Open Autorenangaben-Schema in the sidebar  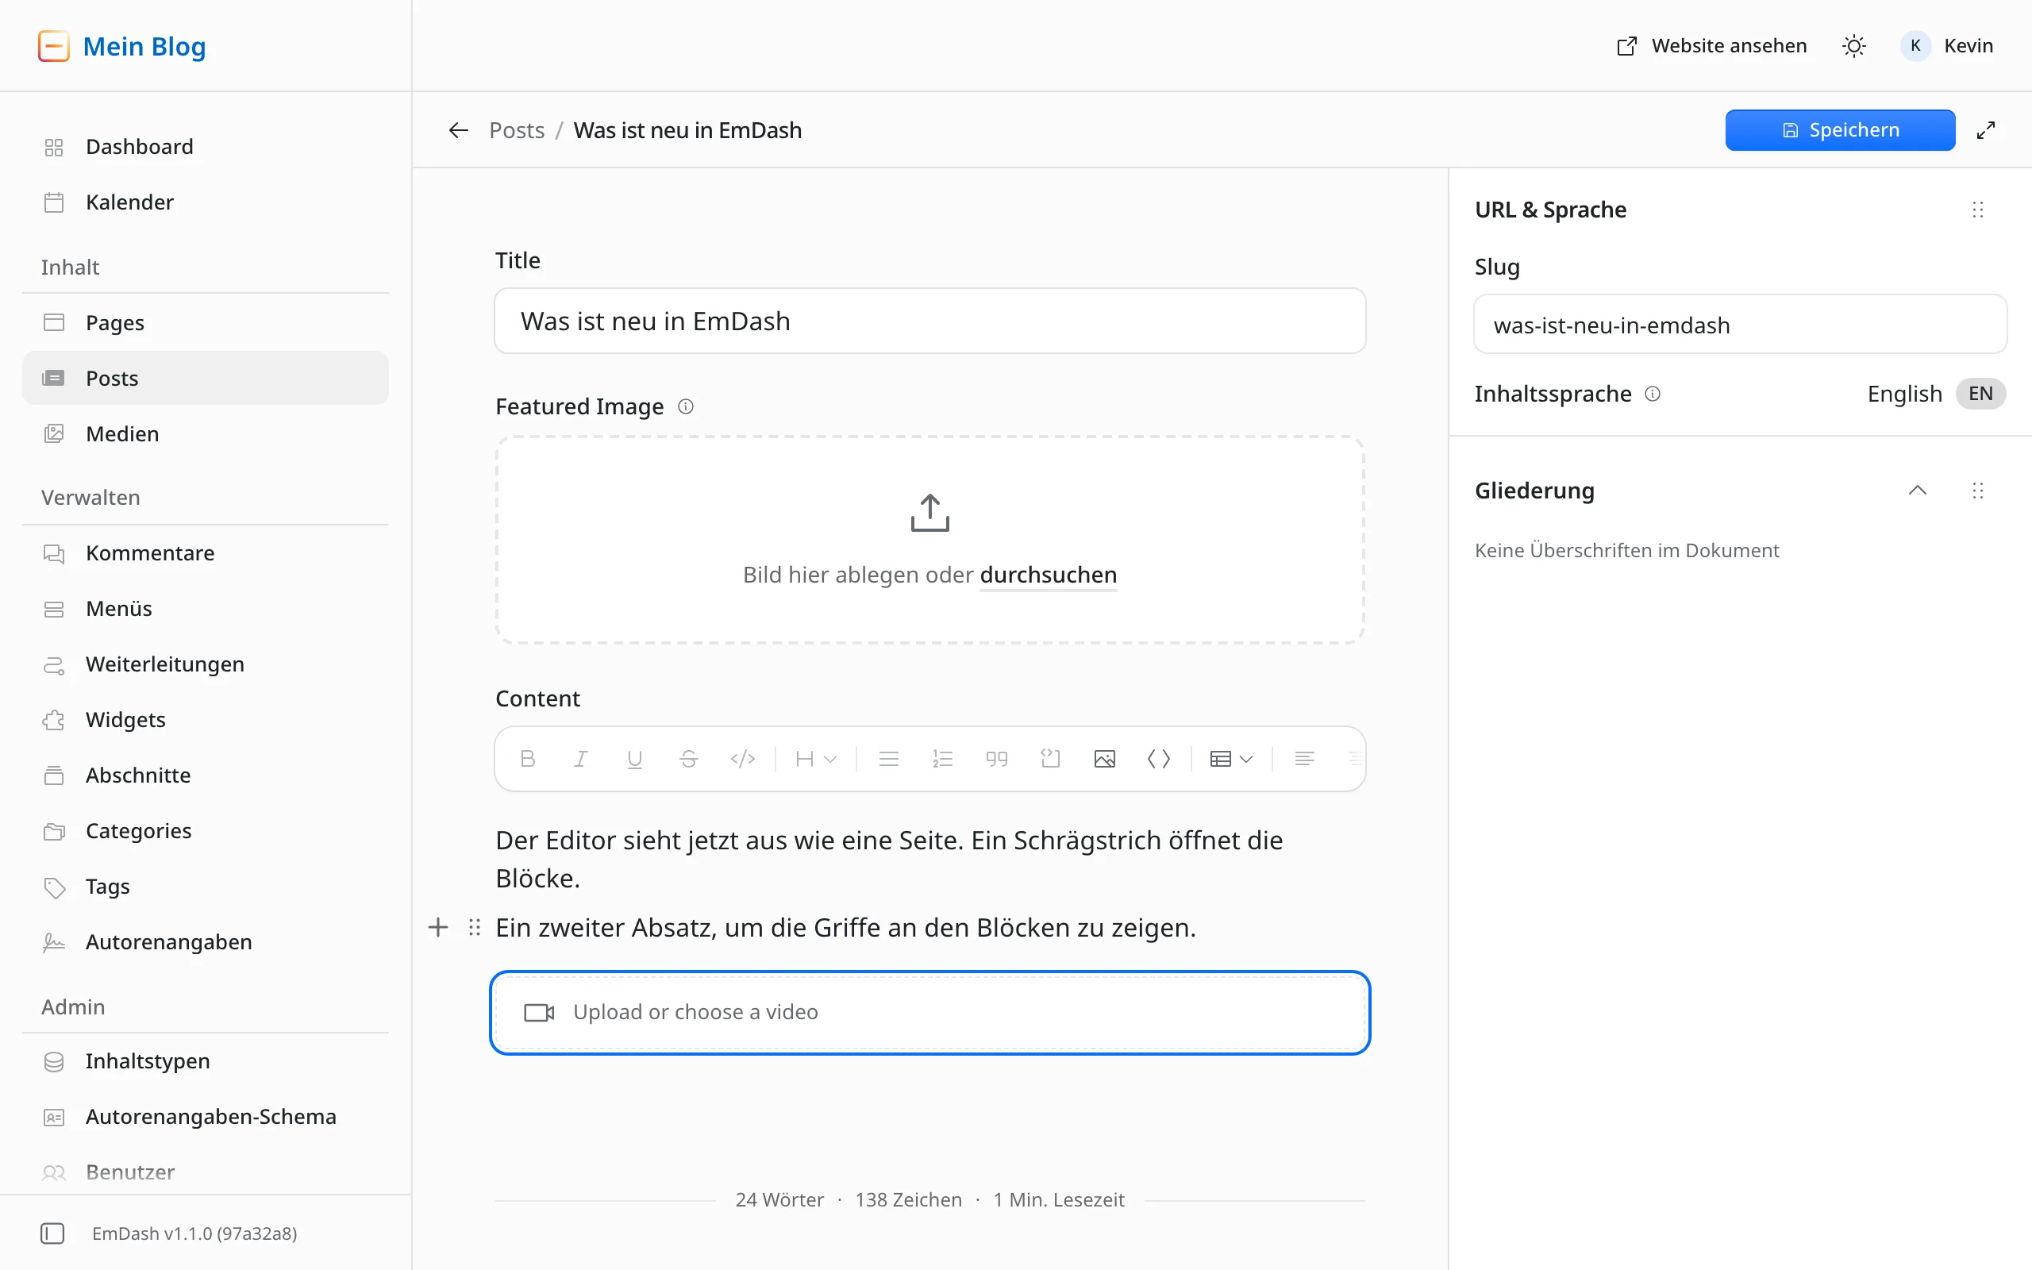[x=206, y=1117]
